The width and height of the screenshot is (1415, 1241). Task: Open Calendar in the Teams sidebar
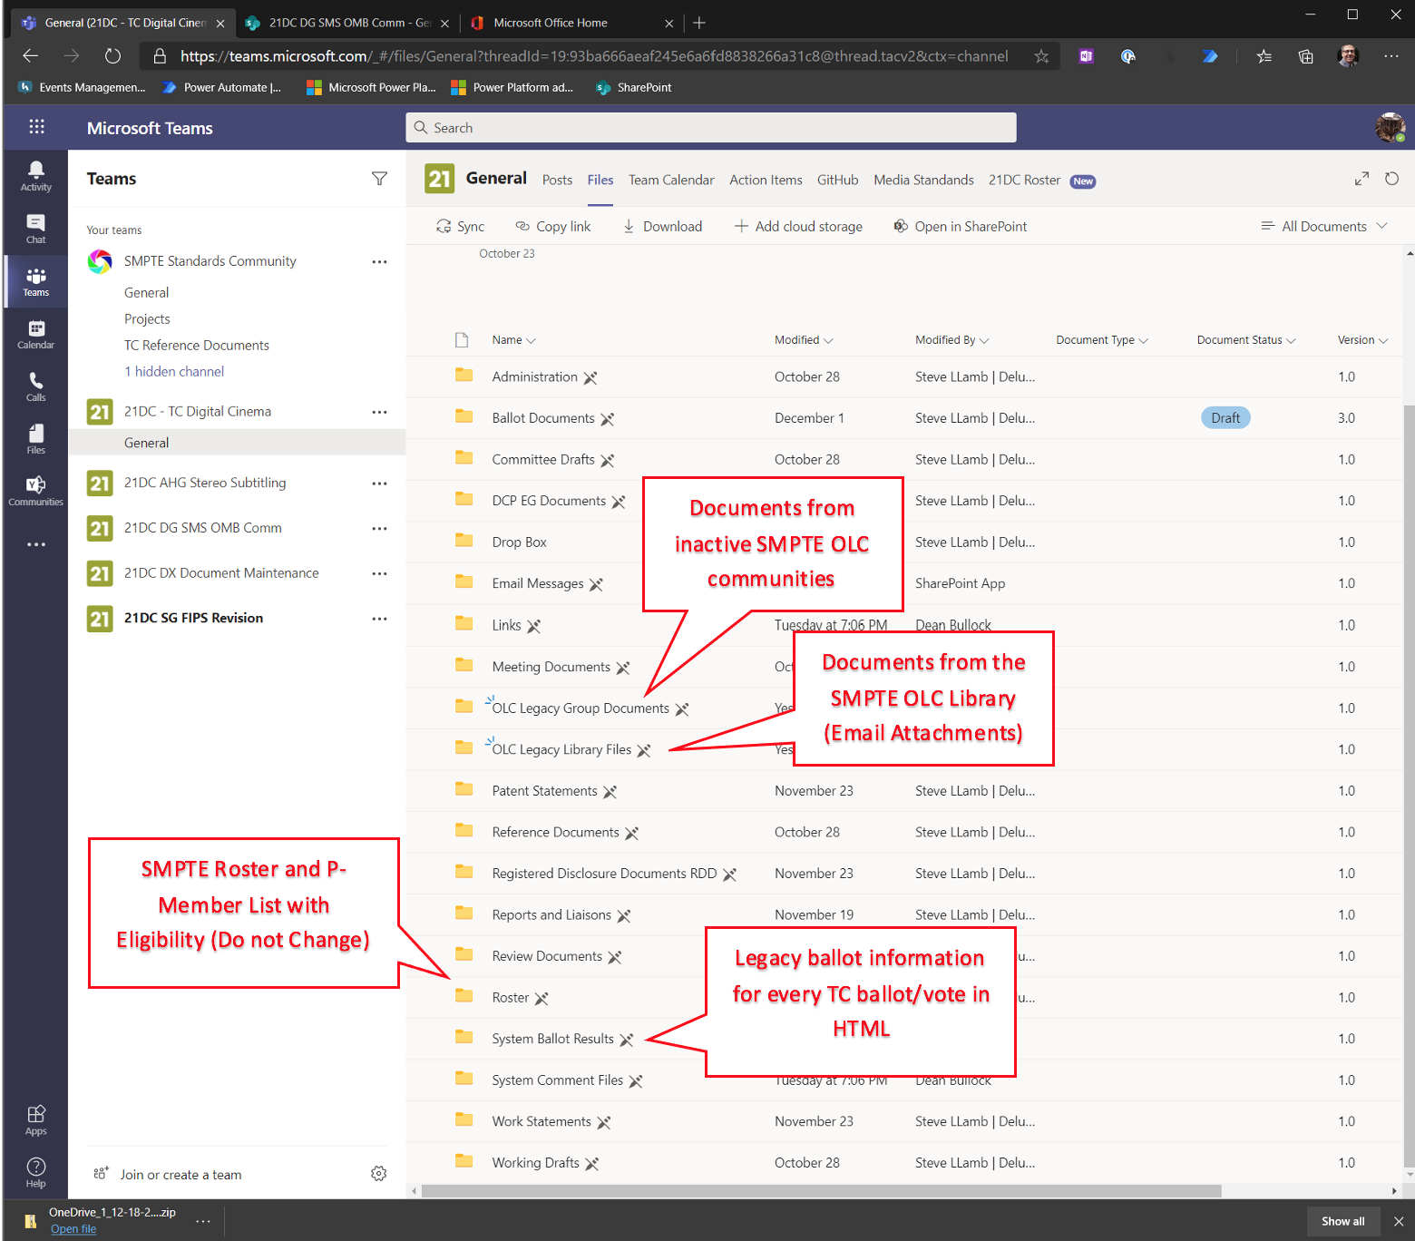(x=35, y=334)
